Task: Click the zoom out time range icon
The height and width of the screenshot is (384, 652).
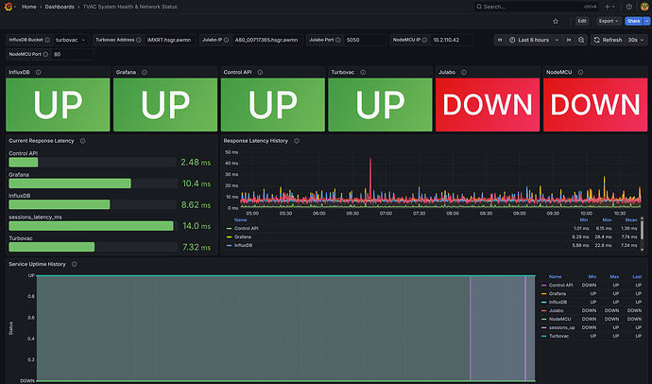Action: pyautogui.click(x=582, y=40)
